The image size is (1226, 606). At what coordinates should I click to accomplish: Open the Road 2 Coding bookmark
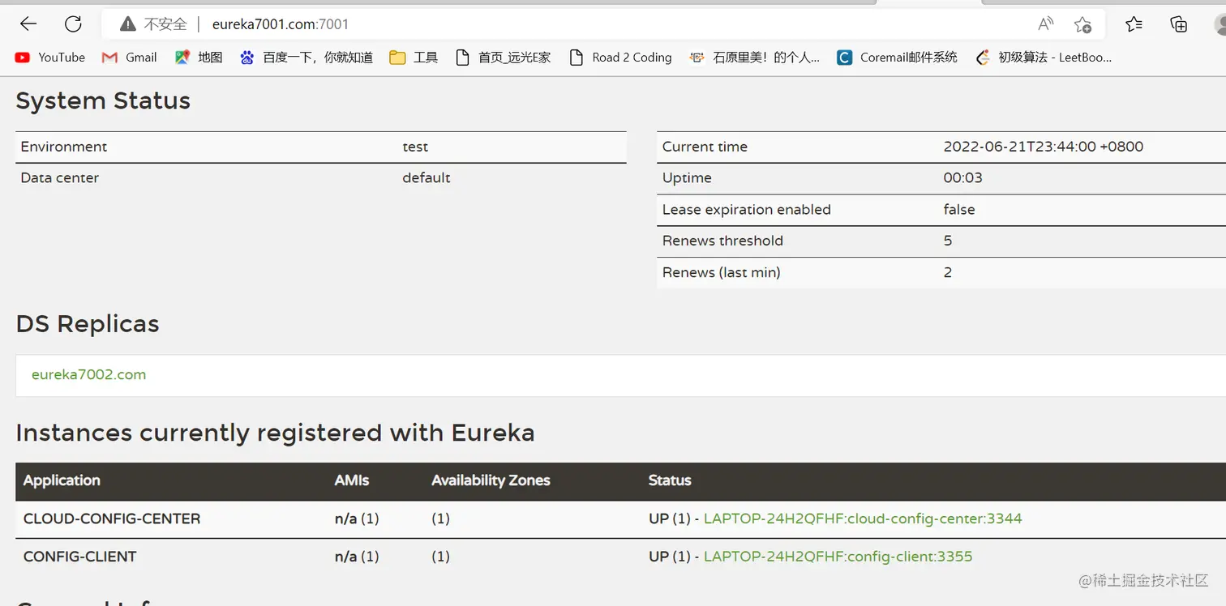click(620, 58)
